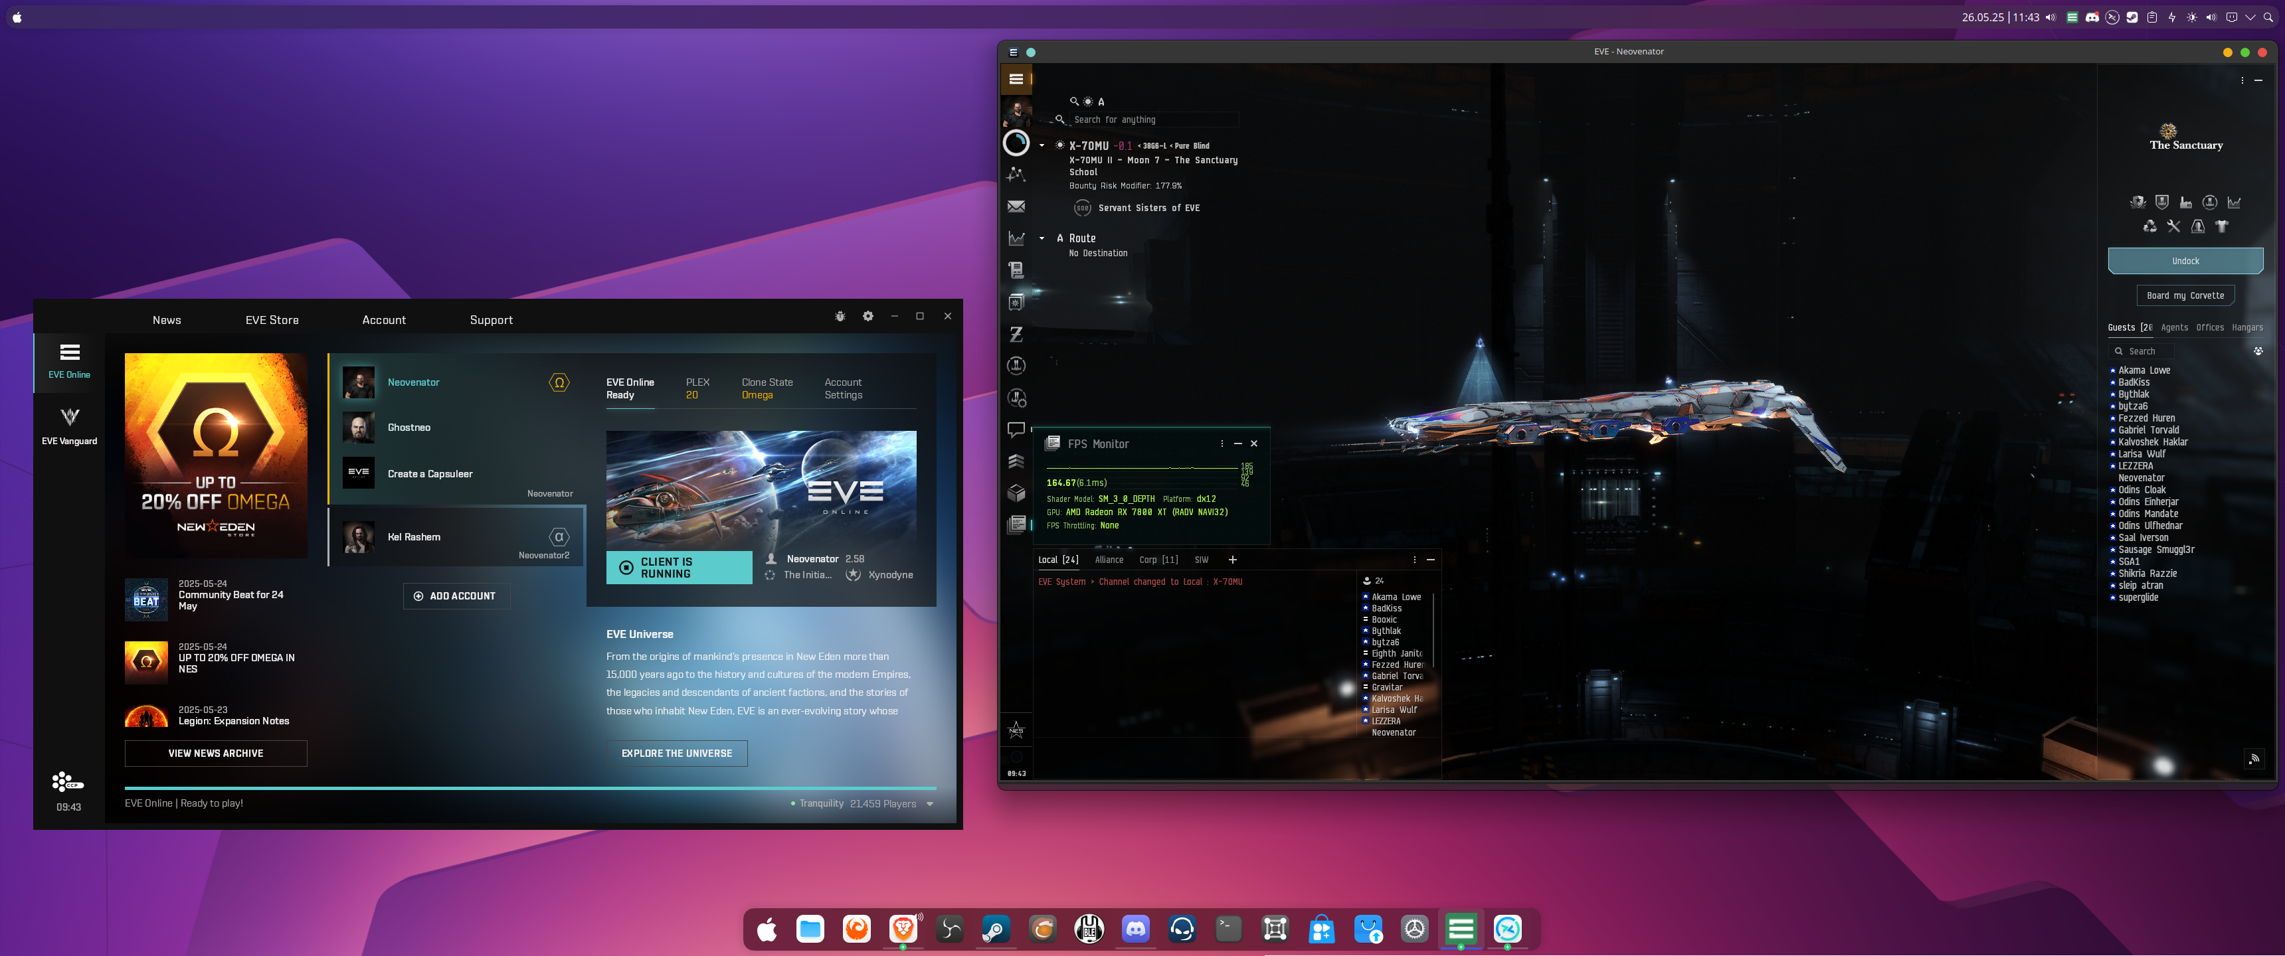Click Board my Corvette button
This screenshot has width=2285, height=956.
point(2185,295)
